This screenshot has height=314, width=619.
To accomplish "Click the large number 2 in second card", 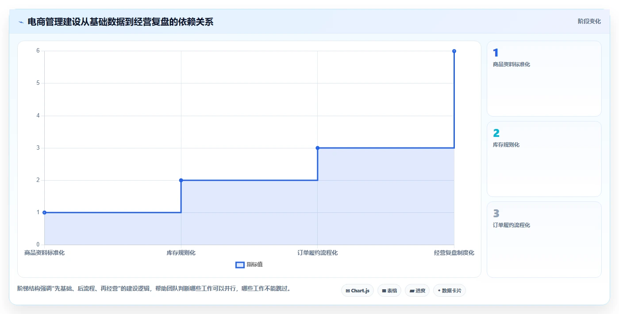I will (496, 133).
